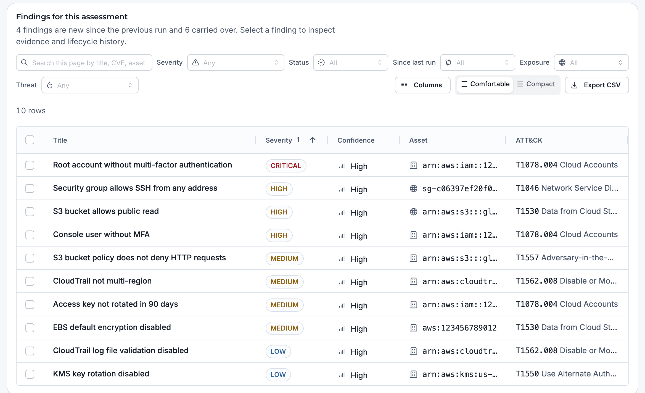Screen dimensions: 645x393
Task: Expand the Threat filter dropdown
Action: pyautogui.click(x=90, y=85)
